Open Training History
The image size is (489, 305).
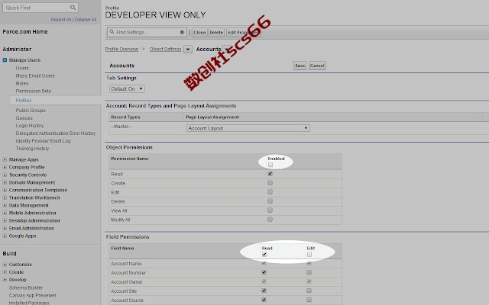(32, 149)
